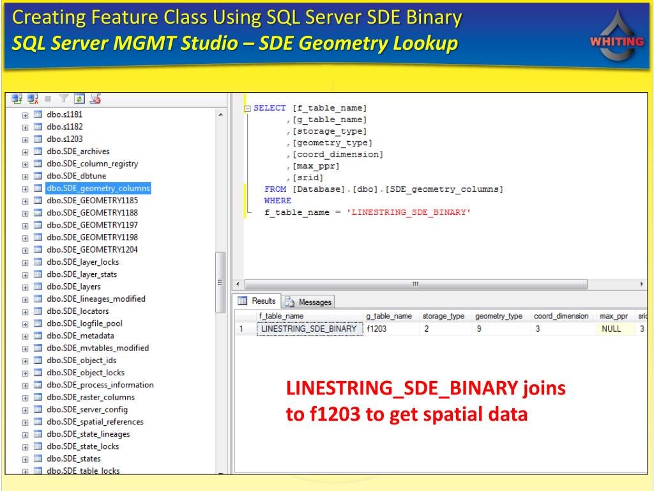Screen dimensions: 654x491
Task: Click table icon beside dbo.SDE_states
Action: pos(38,458)
